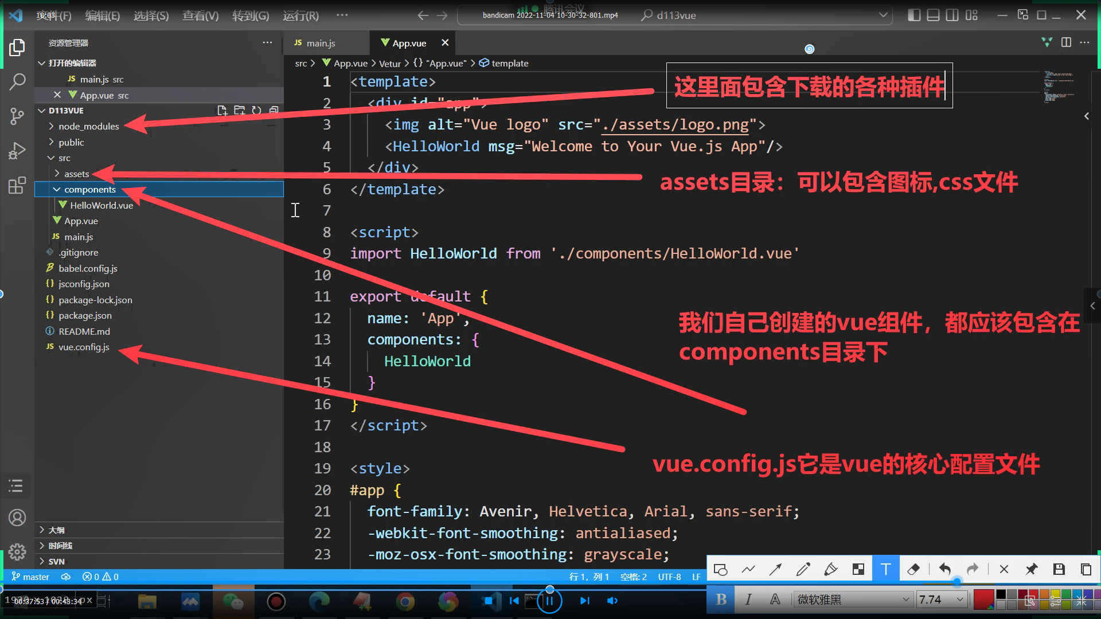The width and height of the screenshot is (1101, 619).
Task: Open the Source Control activity icon
Action: coord(17,116)
